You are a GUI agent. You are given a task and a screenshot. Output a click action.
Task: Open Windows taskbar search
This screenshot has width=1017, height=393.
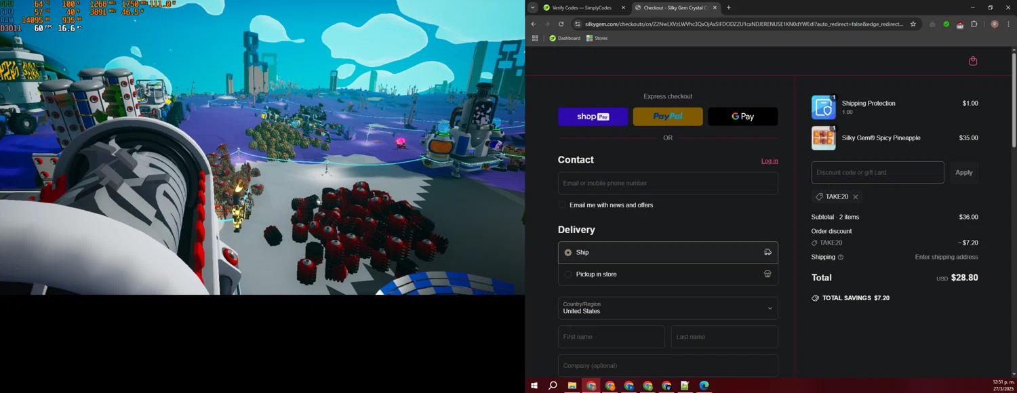point(553,386)
